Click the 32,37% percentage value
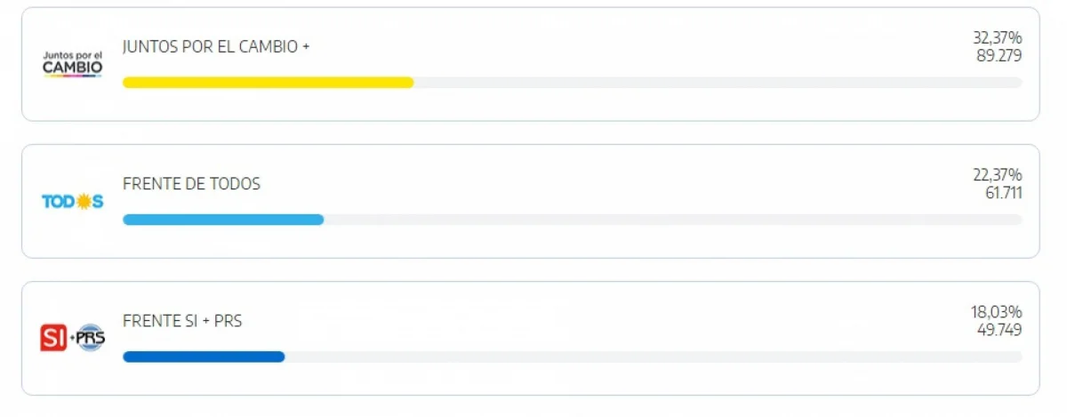 pyautogui.click(x=997, y=38)
